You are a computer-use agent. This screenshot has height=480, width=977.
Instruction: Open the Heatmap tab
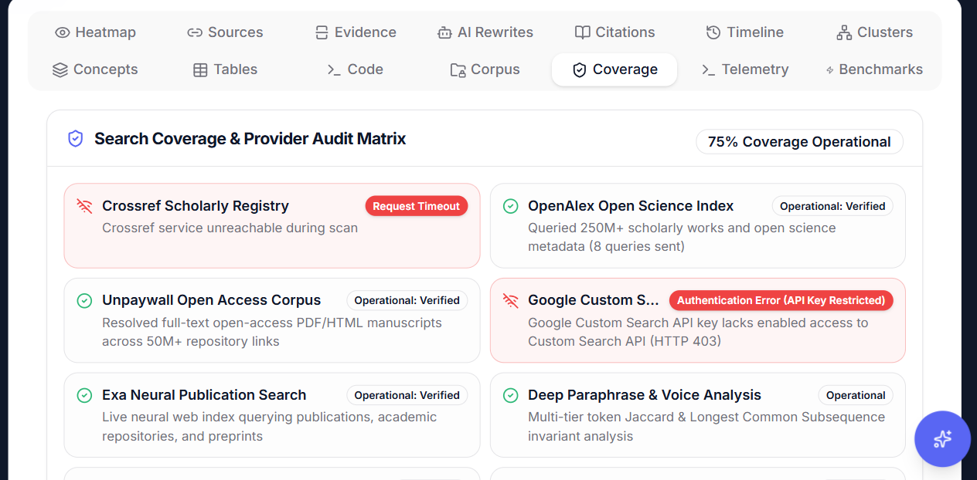[x=95, y=32]
